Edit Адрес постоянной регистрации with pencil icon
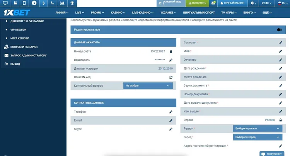Viewport: 290px width, 156px height. [x=280, y=146]
